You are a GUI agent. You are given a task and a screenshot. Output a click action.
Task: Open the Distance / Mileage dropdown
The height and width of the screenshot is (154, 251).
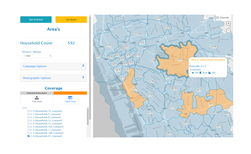(x=37, y=56)
